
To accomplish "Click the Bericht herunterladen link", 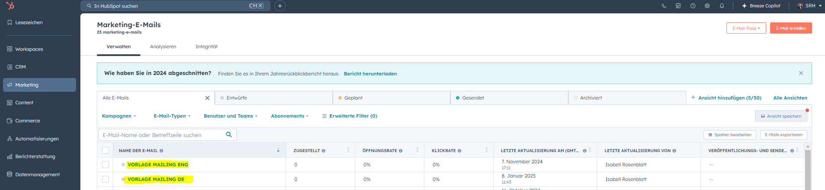I will pos(370,74).
